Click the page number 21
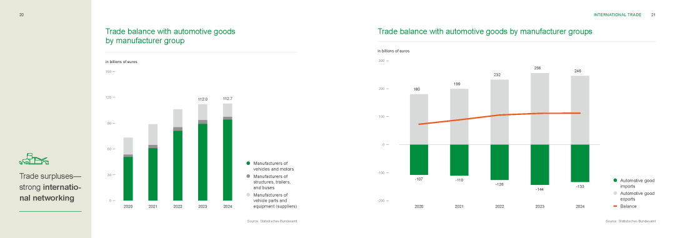This screenshot has width=675, height=238. click(653, 14)
